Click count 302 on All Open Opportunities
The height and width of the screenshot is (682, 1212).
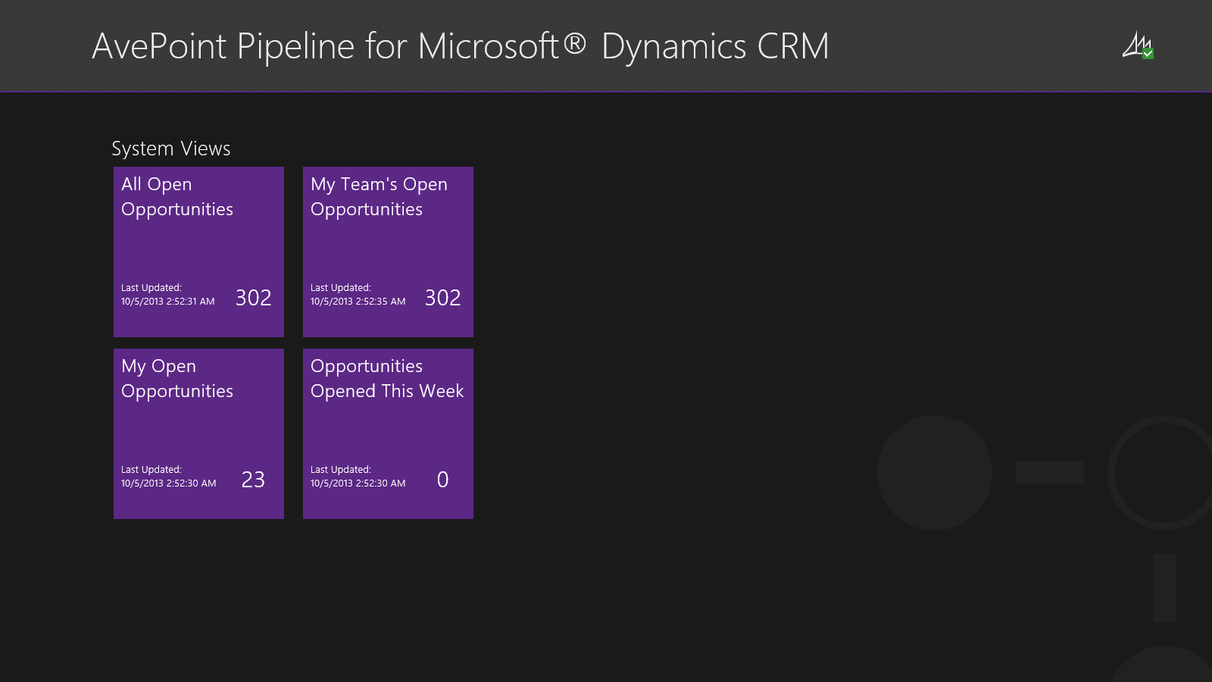click(x=253, y=298)
